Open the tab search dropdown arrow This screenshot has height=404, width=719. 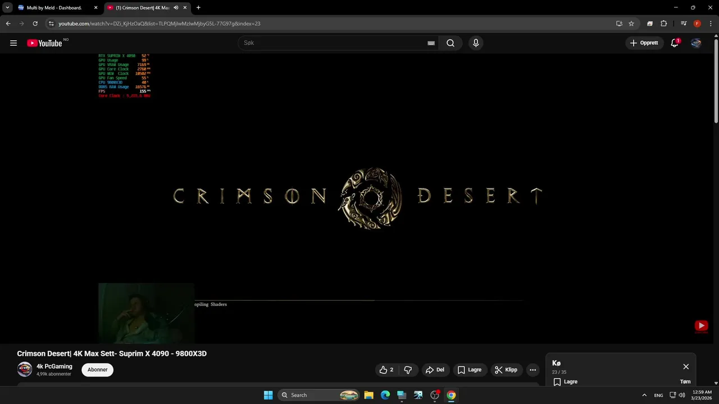tap(7, 8)
